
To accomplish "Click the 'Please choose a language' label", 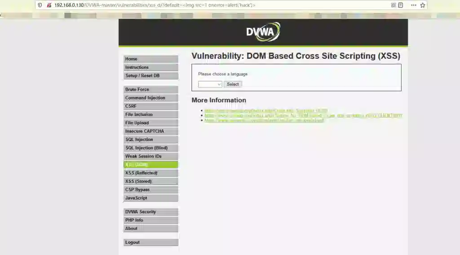I will 223,74.
